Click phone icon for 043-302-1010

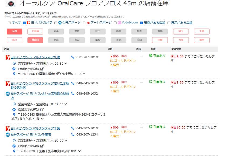[x=73, y=128]
